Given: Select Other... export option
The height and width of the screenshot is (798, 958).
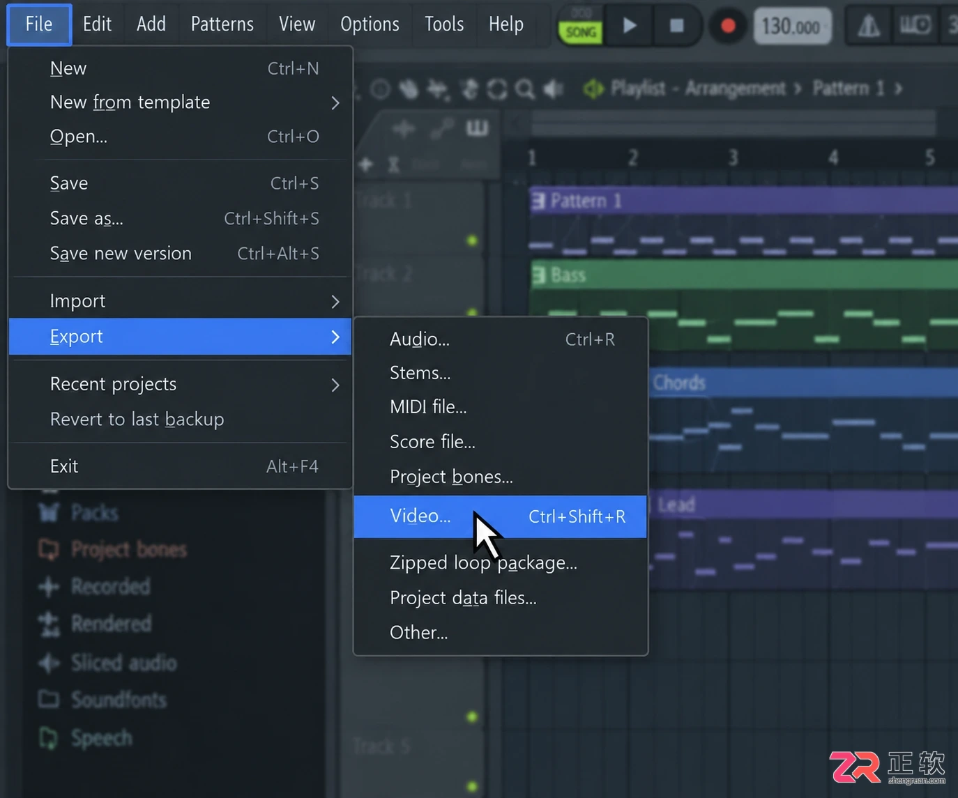Looking at the screenshot, I should point(501,633).
